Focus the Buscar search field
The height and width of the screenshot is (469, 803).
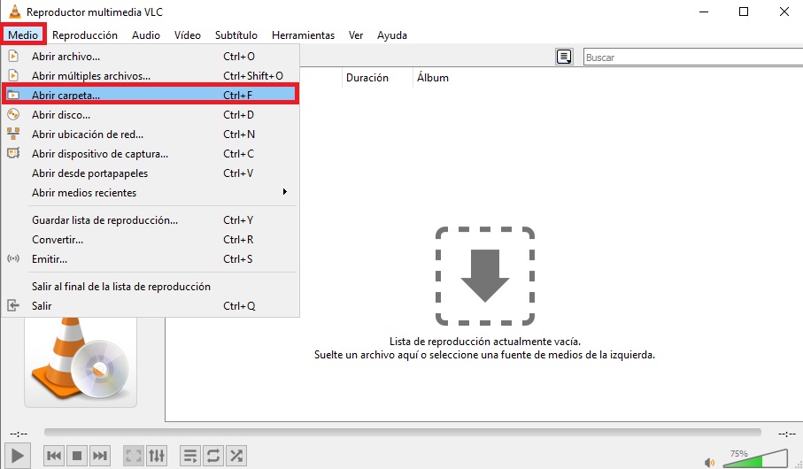pos(693,58)
